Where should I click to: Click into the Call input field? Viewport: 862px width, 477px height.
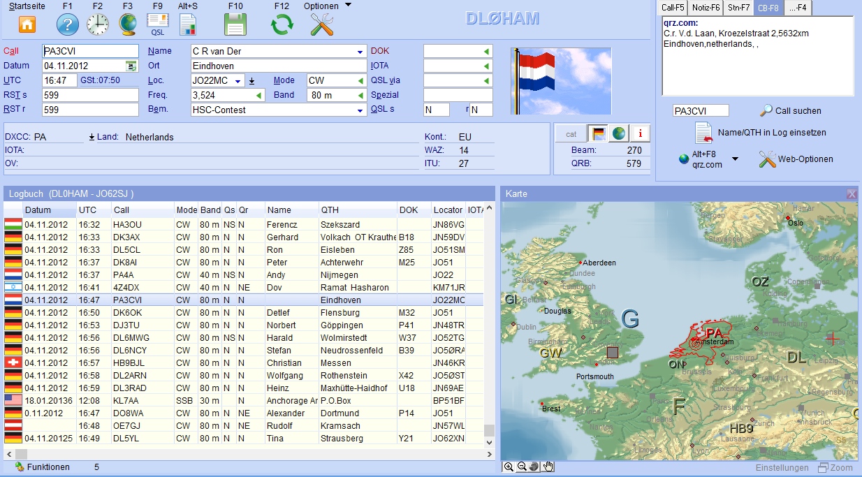pyautogui.click(x=90, y=51)
